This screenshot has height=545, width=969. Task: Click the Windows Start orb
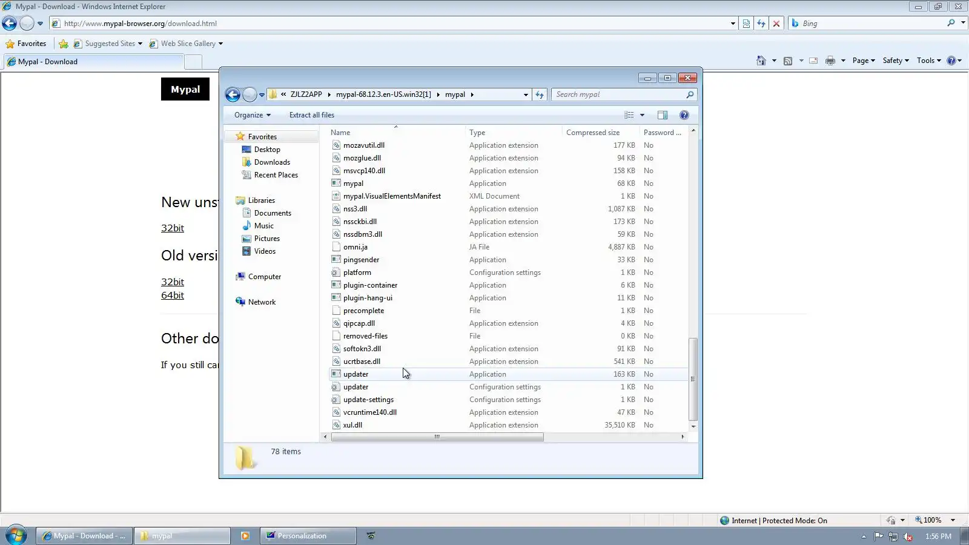coord(16,536)
